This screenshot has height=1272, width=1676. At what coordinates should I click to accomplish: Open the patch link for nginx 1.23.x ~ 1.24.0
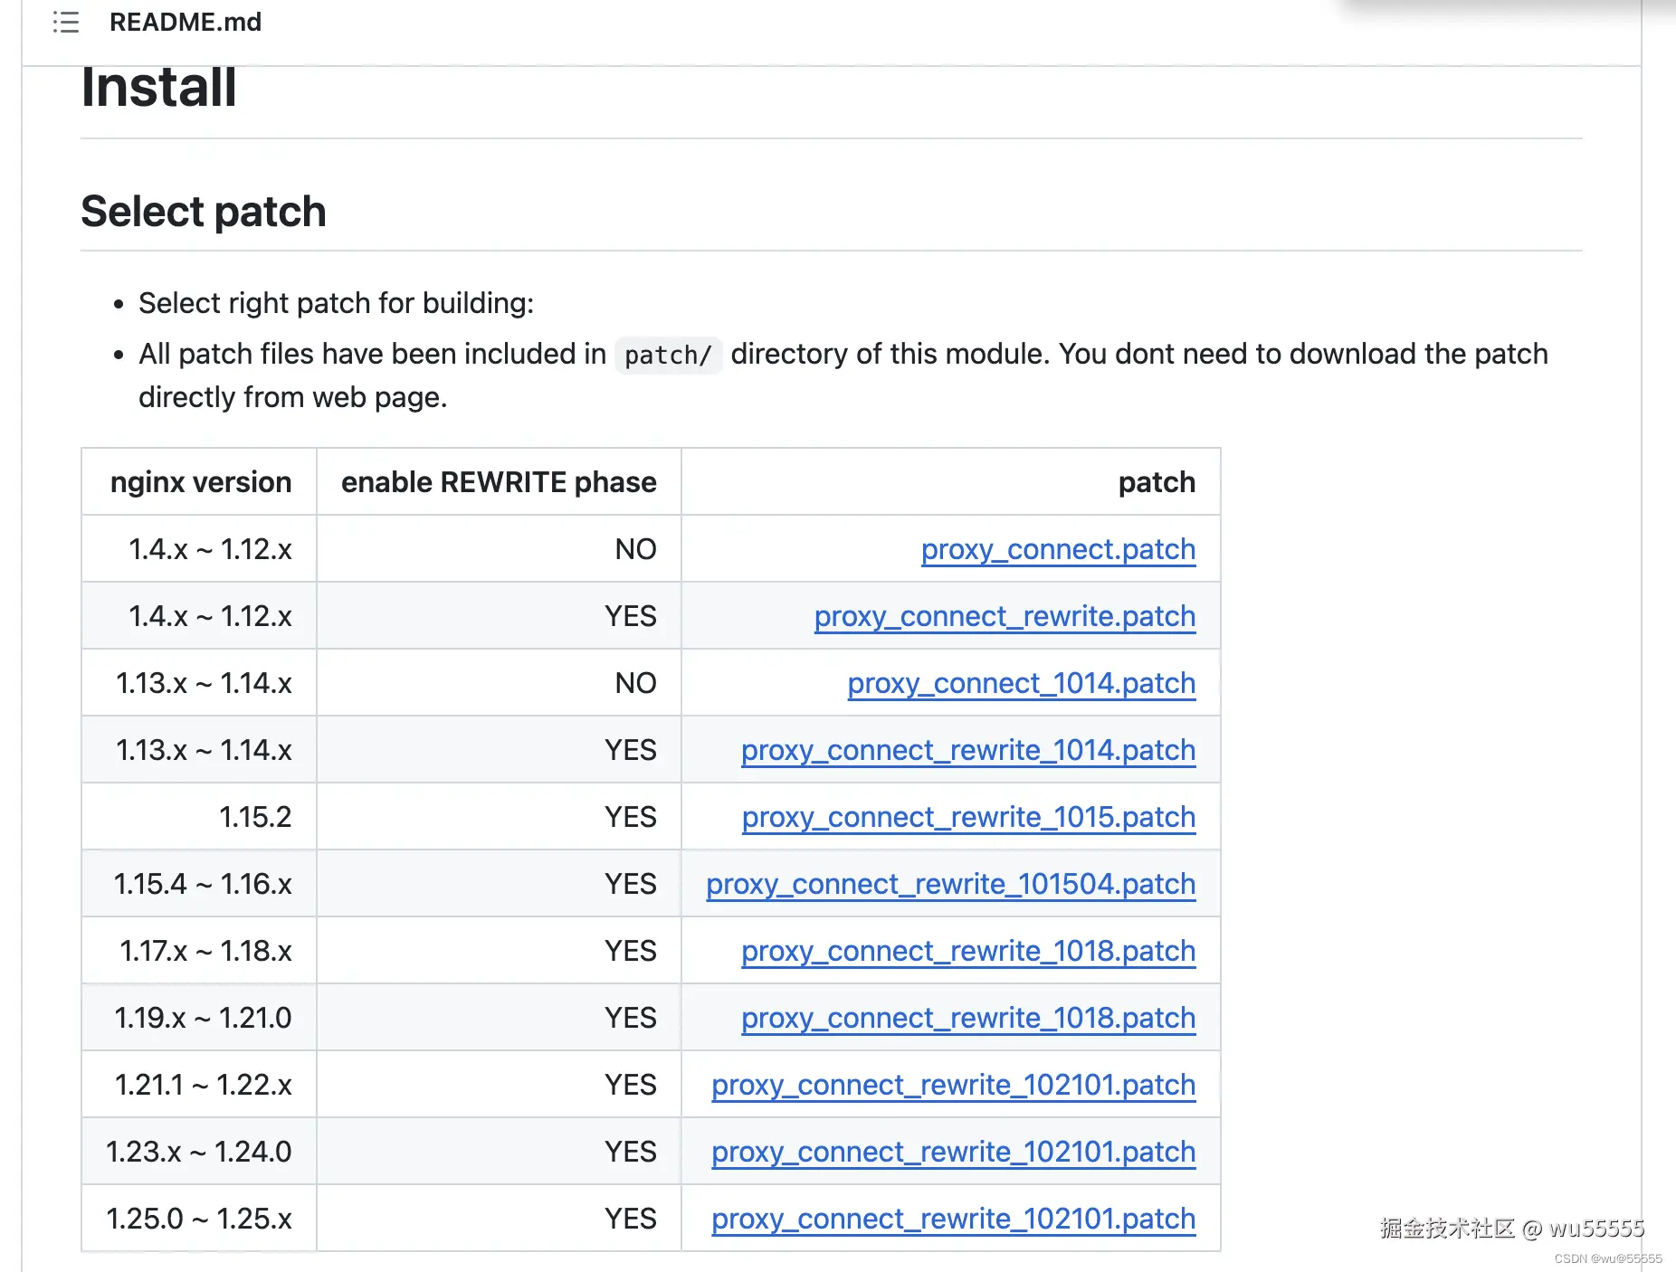click(x=953, y=1152)
